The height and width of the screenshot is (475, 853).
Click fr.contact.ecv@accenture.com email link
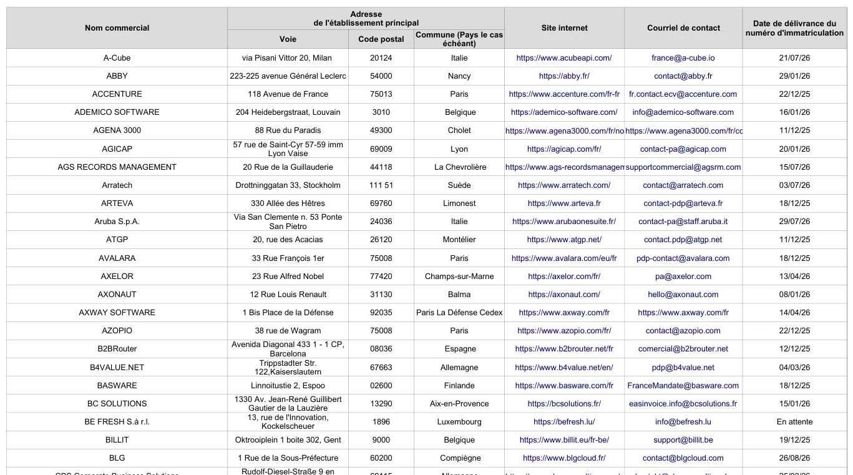[683, 94]
